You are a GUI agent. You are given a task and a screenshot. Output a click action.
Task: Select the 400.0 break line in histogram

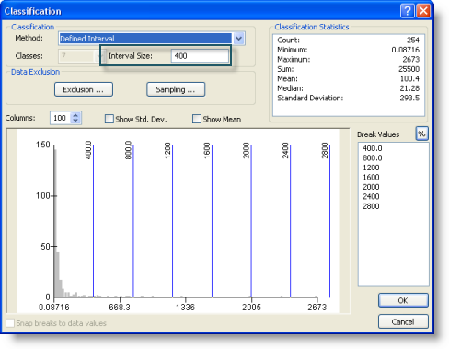tap(93, 221)
